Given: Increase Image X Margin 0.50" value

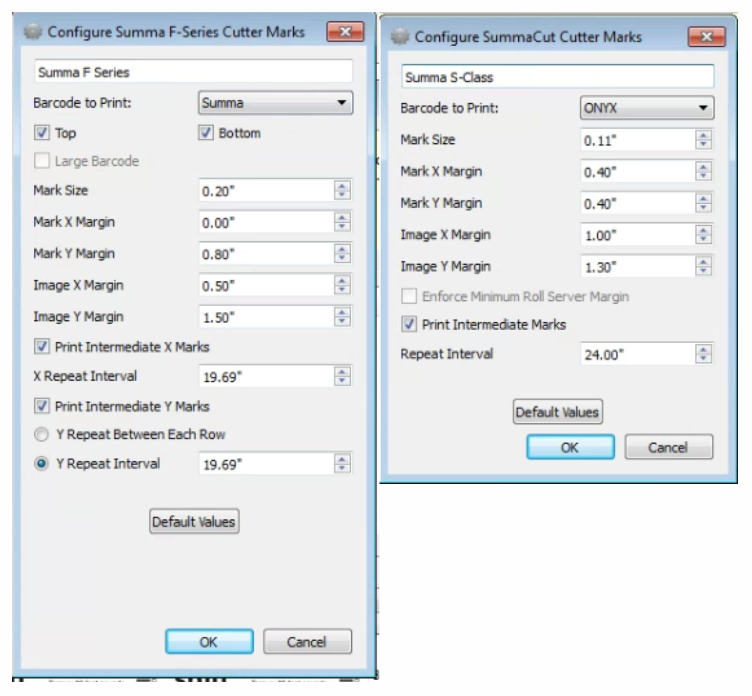Looking at the screenshot, I should click(x=342, y=281).
